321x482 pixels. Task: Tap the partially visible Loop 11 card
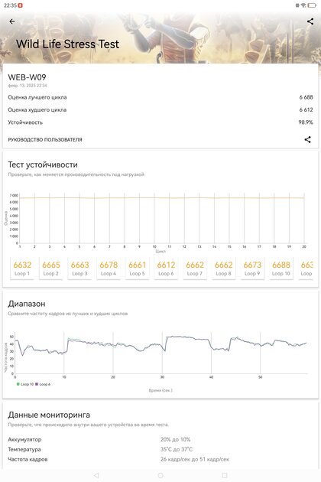pos(306,269)
